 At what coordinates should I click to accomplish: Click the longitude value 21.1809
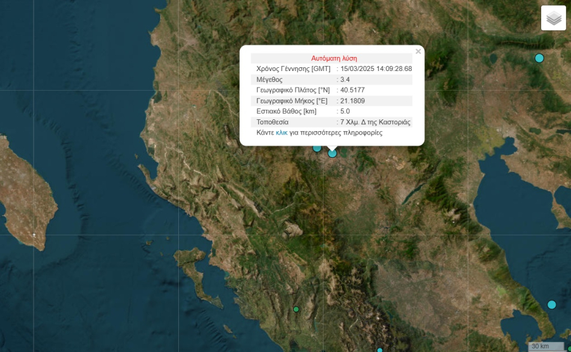click(353, 101)
